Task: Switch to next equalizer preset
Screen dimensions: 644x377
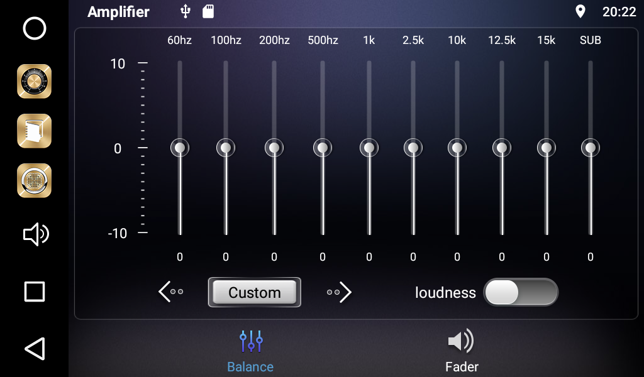Action: tap(340, 292)
